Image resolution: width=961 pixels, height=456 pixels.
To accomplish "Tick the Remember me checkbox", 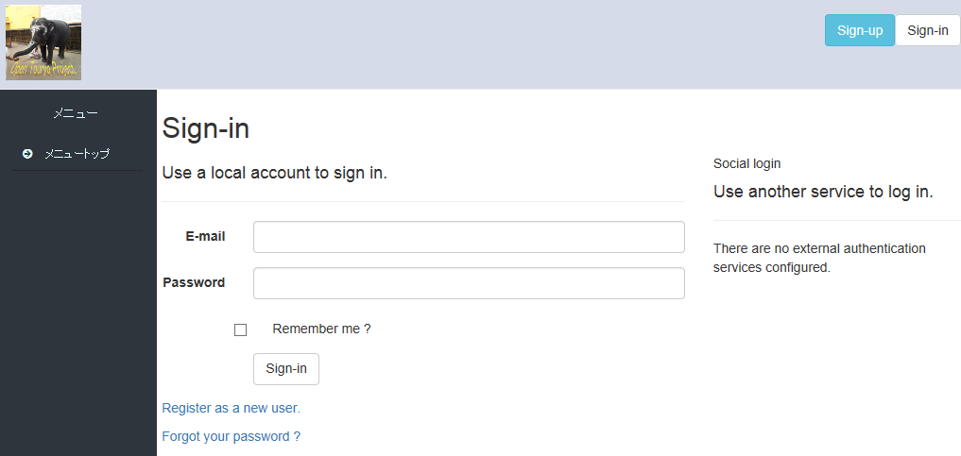I will point(240,329).
